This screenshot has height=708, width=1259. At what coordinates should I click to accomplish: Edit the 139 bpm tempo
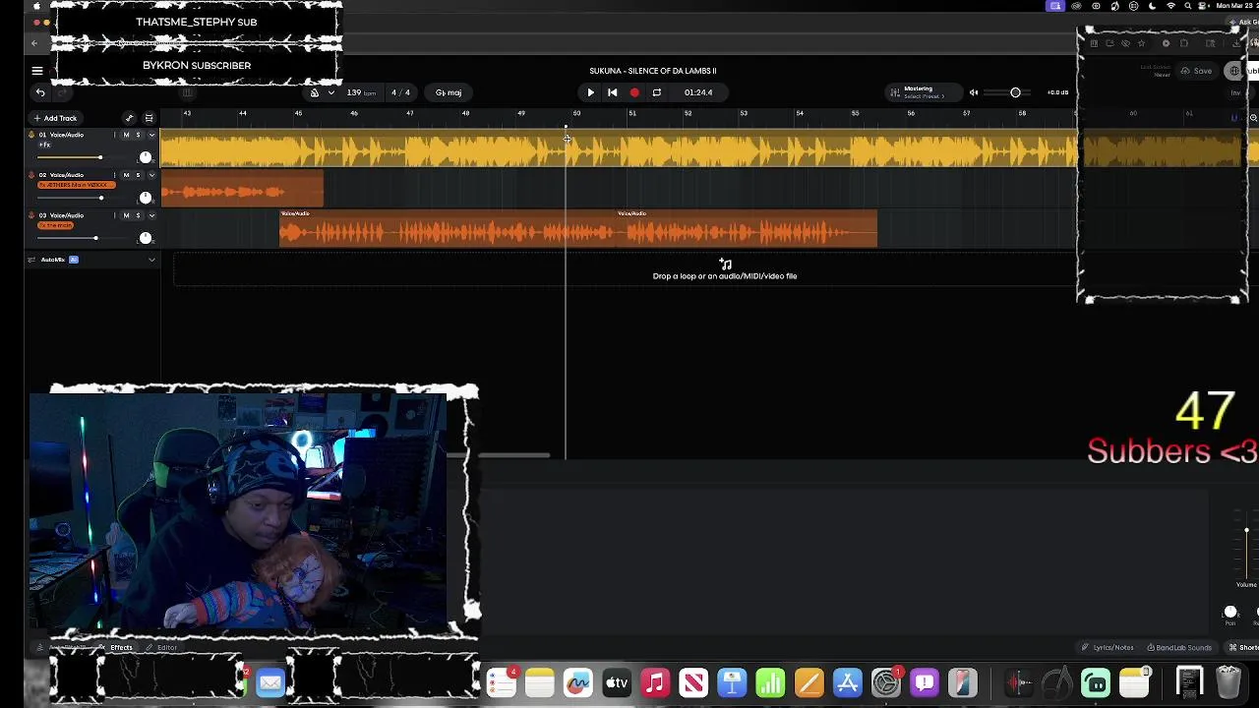361,92
